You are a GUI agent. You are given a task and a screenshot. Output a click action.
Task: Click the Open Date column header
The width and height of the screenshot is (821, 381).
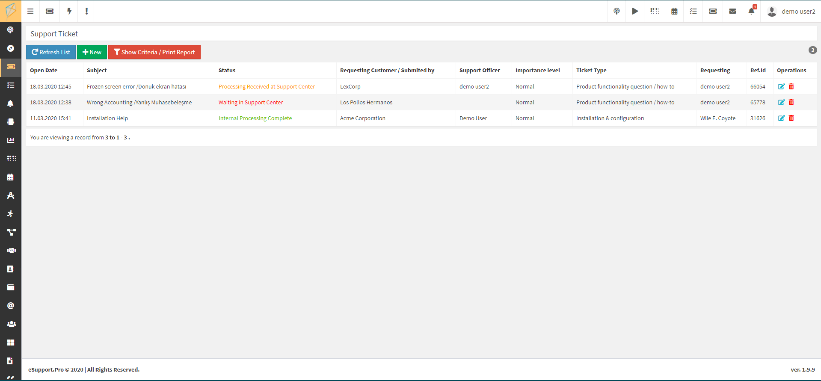coord(44,71)
